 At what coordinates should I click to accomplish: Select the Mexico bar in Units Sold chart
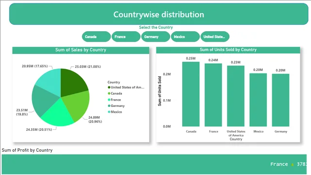coord(258,100)
